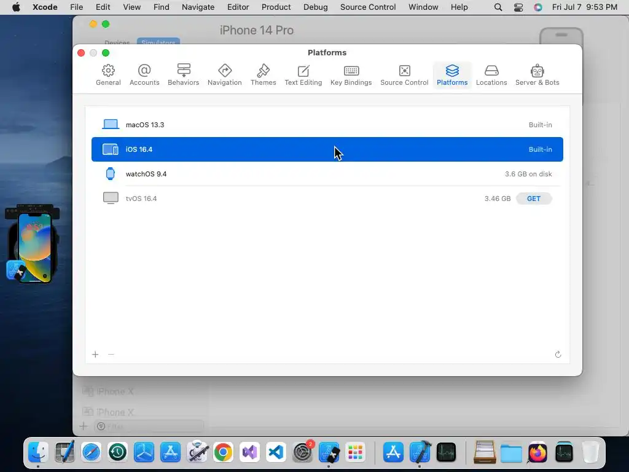Open Simulator app from the Dock

tap(329, 452)
